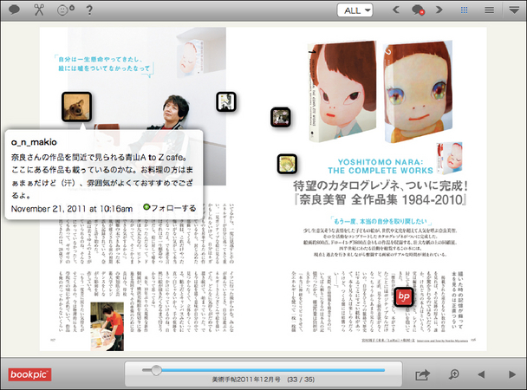Go to next page with the right triangle
This screenshot has height=390, width=527.
[x=512, y=374]
